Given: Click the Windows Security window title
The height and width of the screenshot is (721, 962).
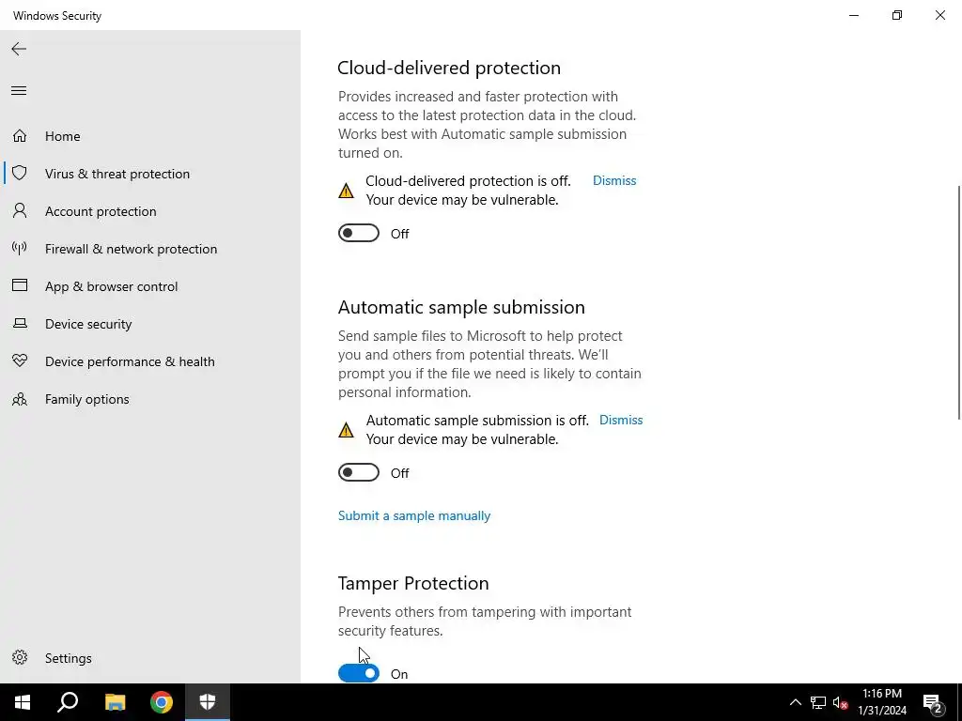Looking at the screenshot, I should (57, 15).
